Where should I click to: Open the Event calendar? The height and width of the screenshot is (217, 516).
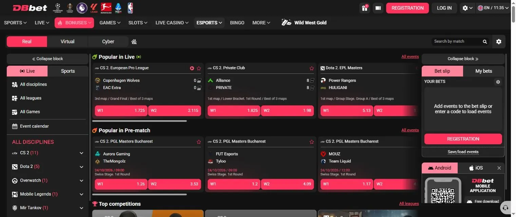tap(47, 126)
